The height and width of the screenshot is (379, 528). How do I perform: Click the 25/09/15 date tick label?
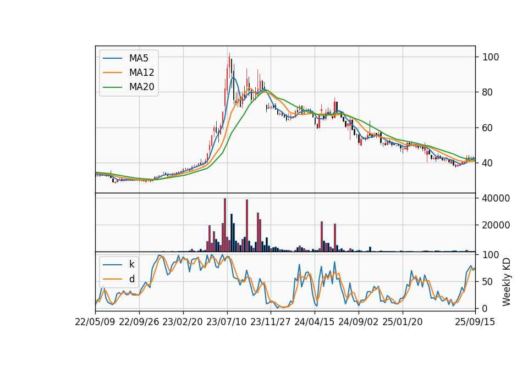pos(475,322)
